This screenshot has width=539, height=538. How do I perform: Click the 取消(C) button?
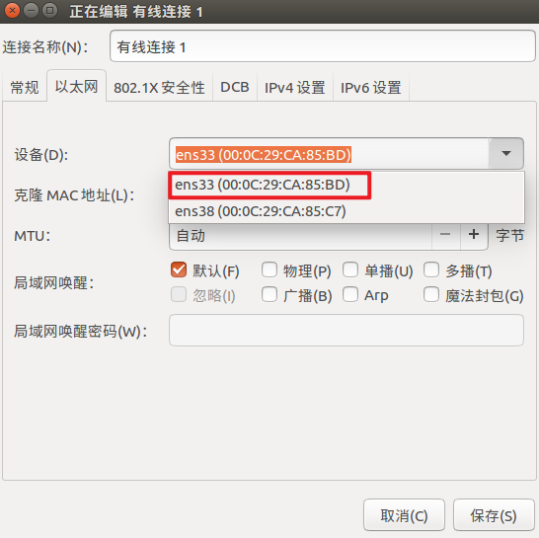coord(405,515)
